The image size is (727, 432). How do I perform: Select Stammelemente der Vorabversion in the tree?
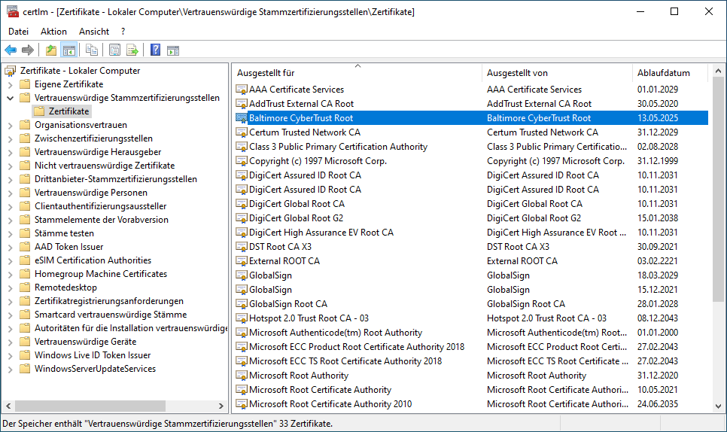tap(102, 220)
